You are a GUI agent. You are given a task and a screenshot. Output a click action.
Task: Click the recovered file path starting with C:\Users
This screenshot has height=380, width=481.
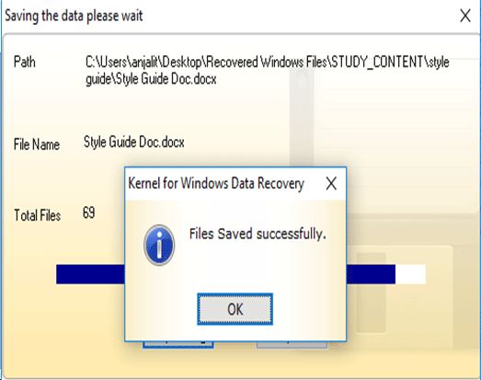pyautogui.click(x=268, y=70)
